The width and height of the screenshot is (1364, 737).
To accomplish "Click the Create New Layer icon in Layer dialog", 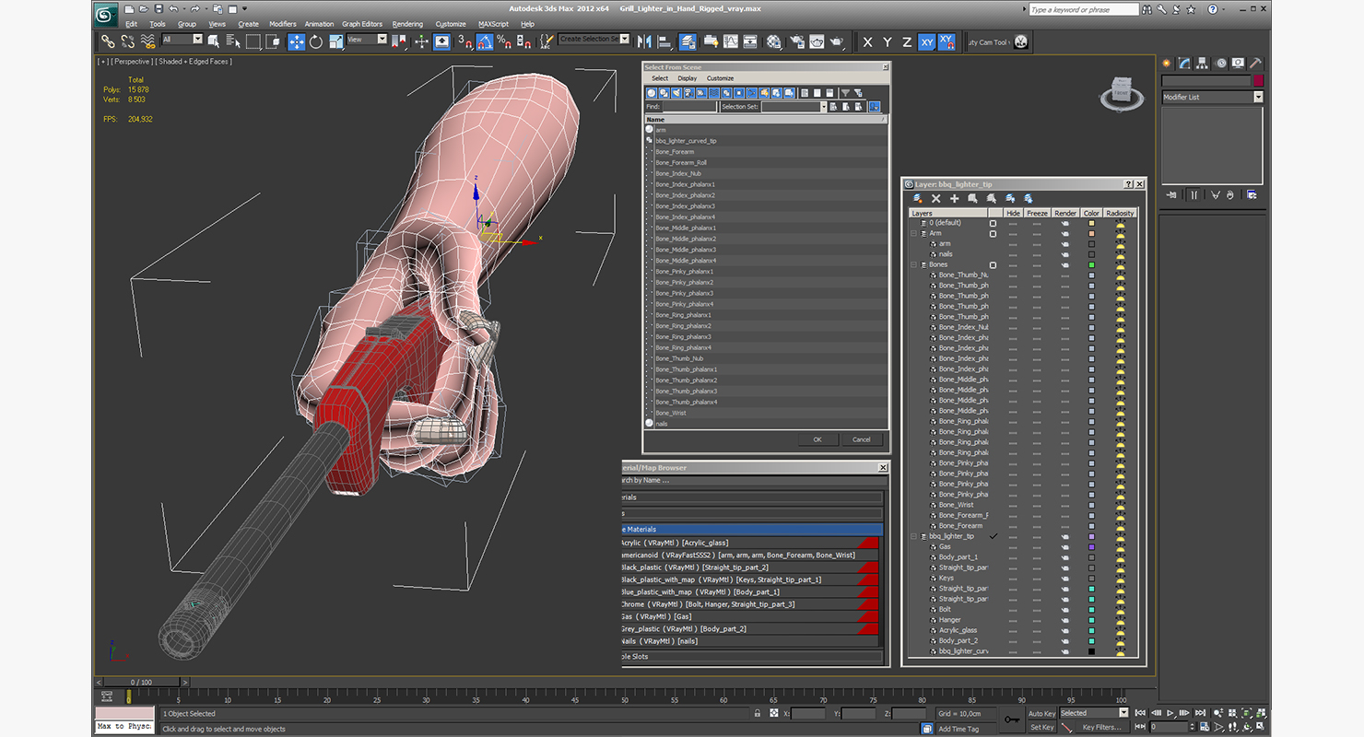I will pos(918,198).
